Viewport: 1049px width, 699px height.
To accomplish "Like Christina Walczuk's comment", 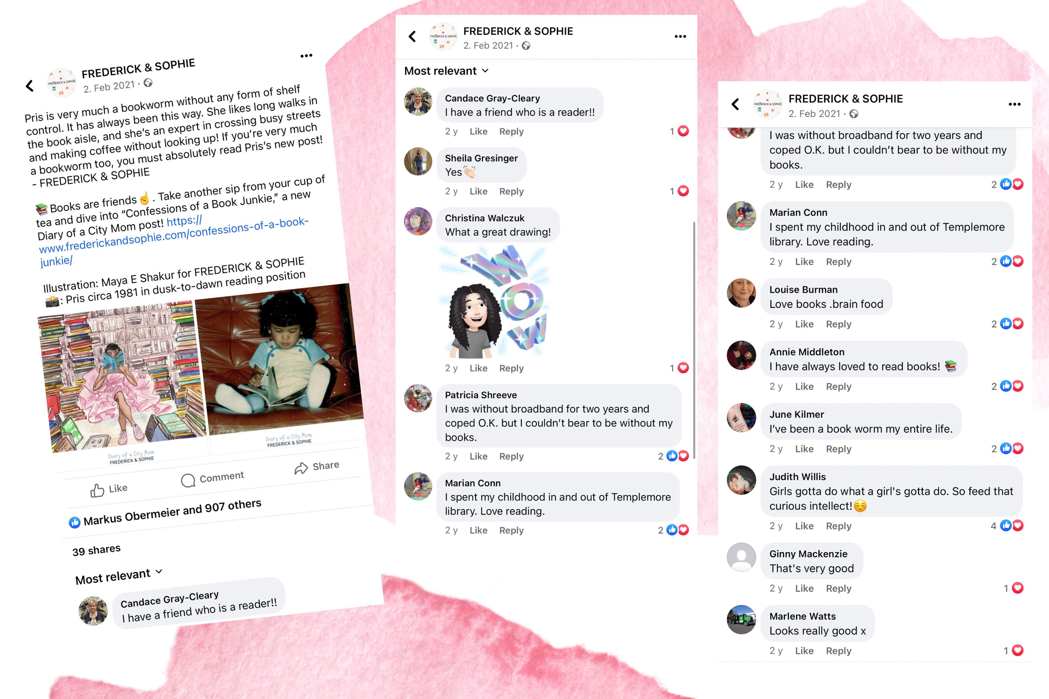I will pos(478,368).
